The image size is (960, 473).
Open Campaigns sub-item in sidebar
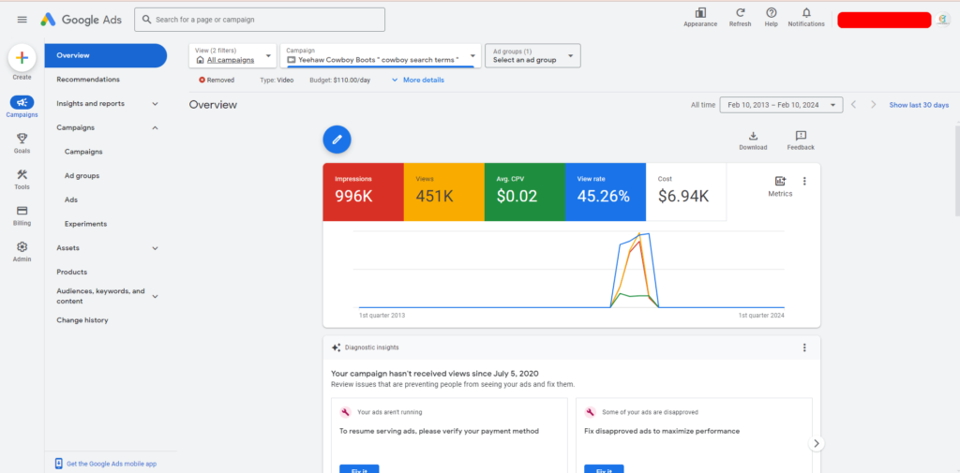click(83, 152)
